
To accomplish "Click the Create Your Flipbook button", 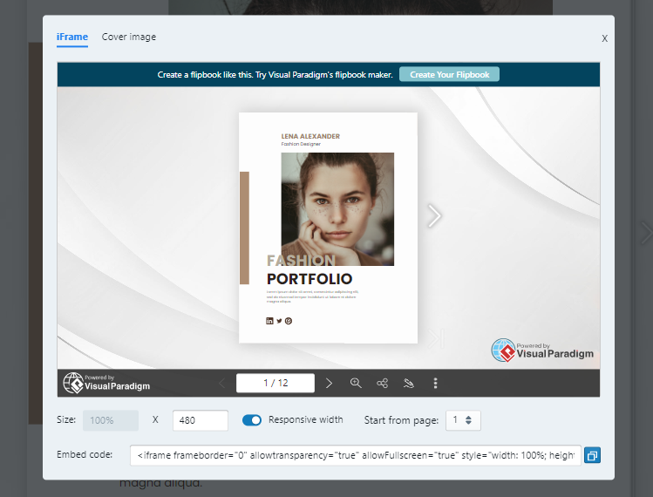I will tap(449, 75).
